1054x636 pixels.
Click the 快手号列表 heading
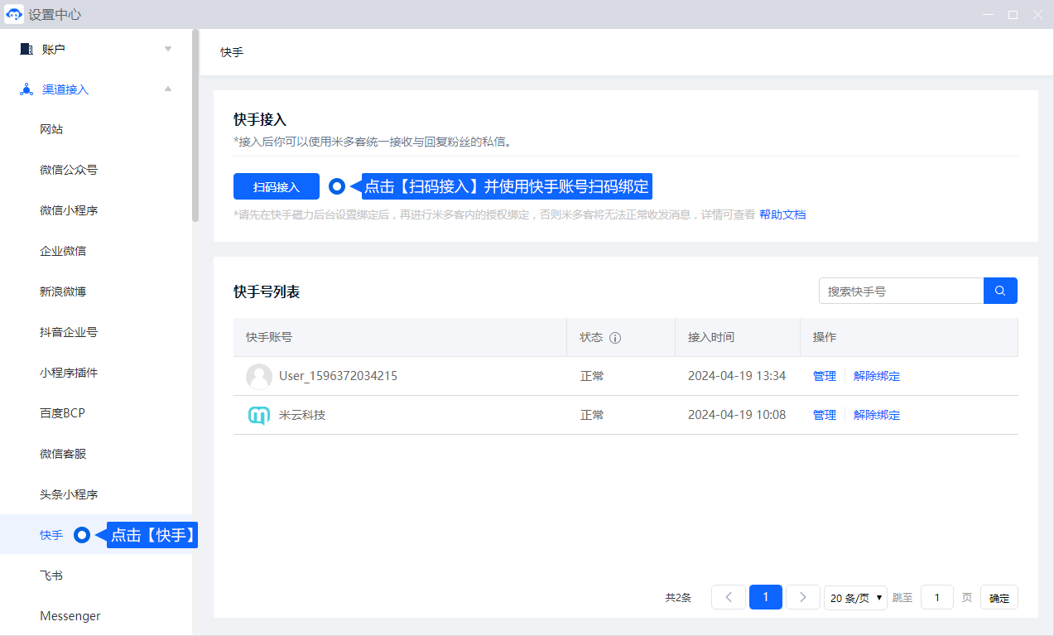point(267,291)
